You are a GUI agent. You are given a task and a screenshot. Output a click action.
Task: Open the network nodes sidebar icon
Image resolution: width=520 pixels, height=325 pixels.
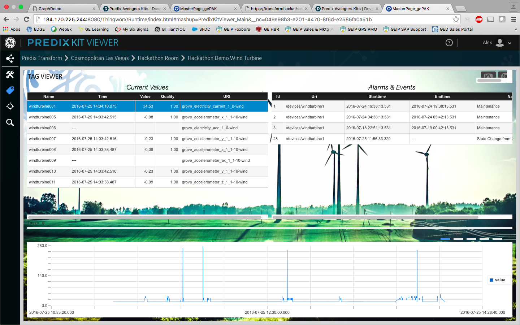[10, 58]
